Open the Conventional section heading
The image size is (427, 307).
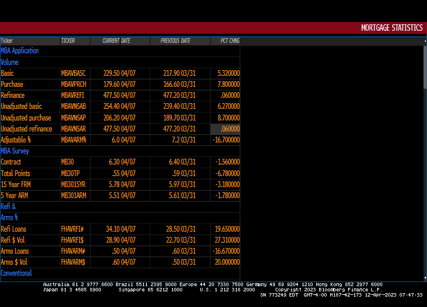(16, 273)
